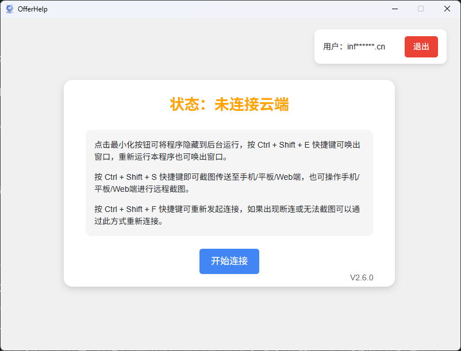Close the OfferHelp window
The height and width of the screenshot is (351, 461).
447,9
